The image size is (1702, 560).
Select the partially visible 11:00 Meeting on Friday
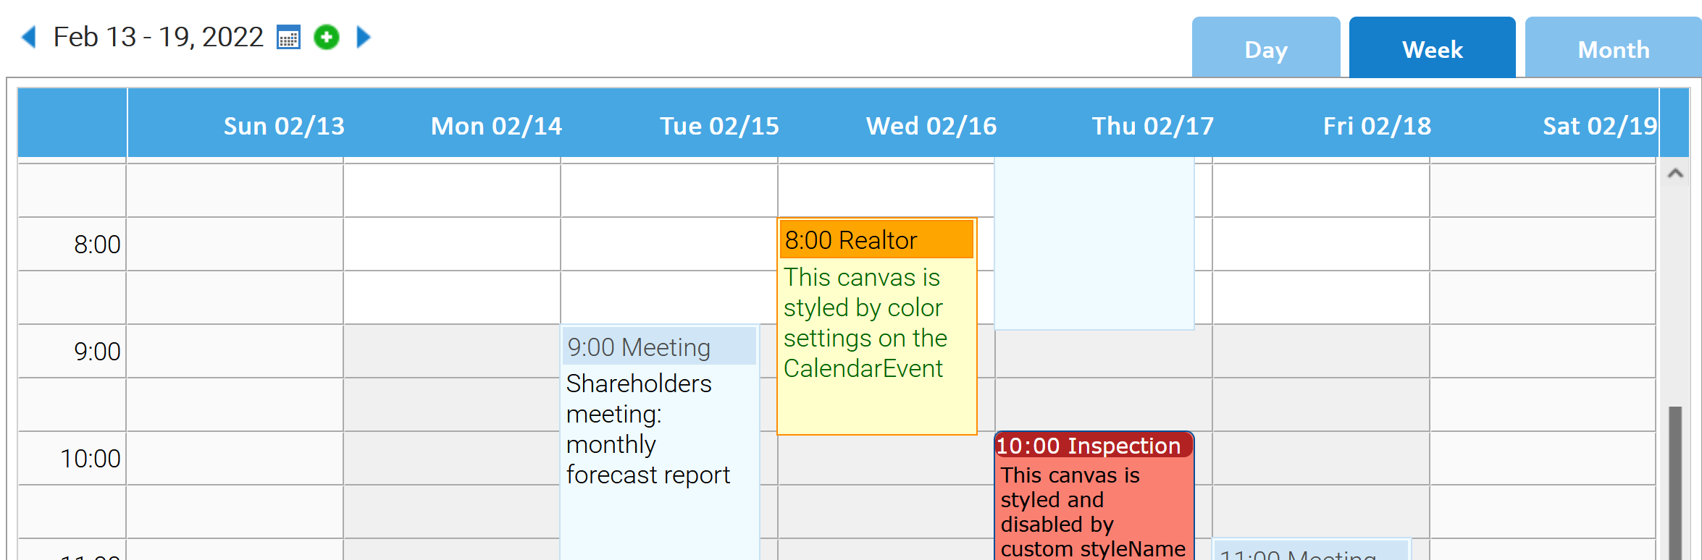click(x=1311, y=553)
